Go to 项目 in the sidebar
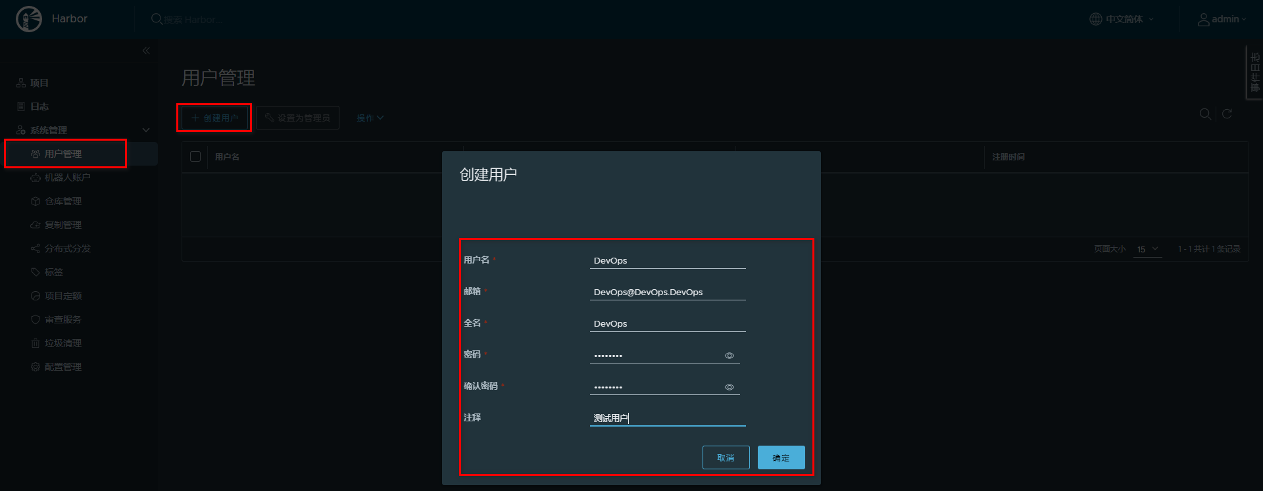Screen dimensions: 1263x491 pos(39,83)
